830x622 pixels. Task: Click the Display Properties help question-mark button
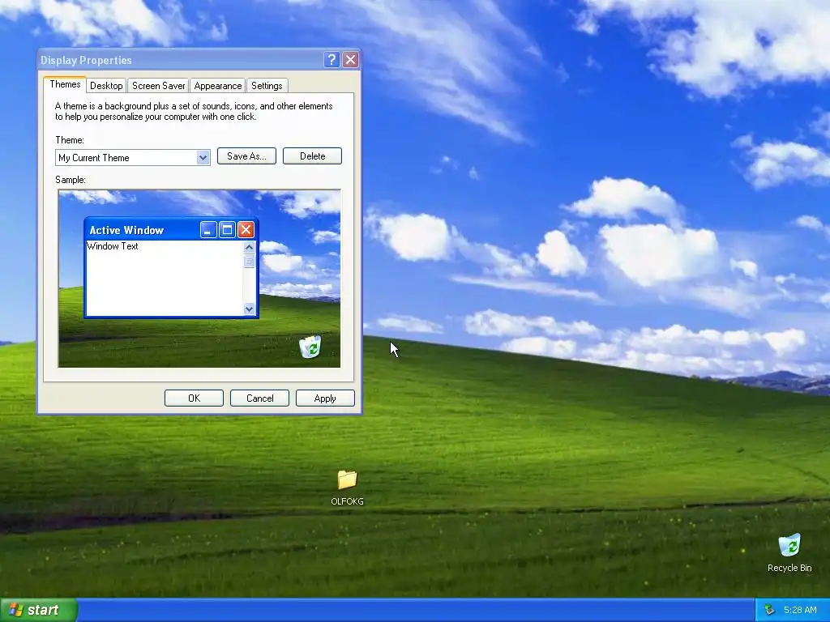click(x=332, y=60)
